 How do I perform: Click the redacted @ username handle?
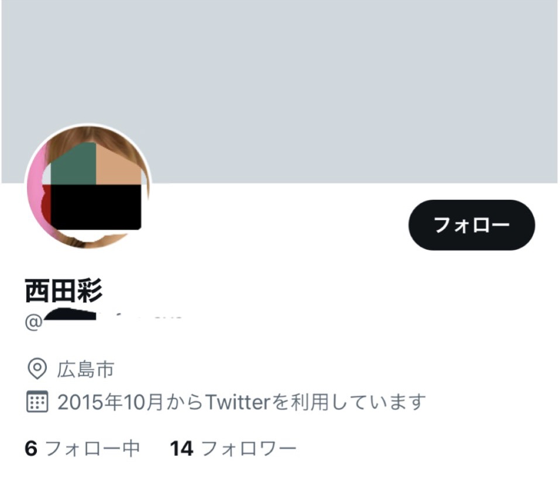coord(104,320)
